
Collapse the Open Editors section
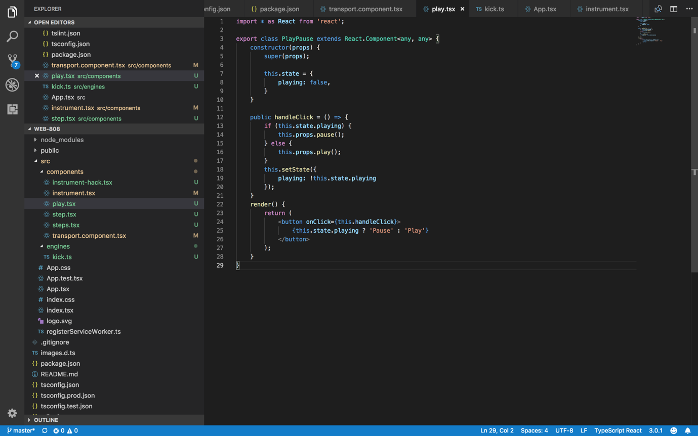(54, 22)
